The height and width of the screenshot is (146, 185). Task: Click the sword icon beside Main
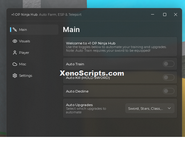pyautogui.click(x=15, y=30)
